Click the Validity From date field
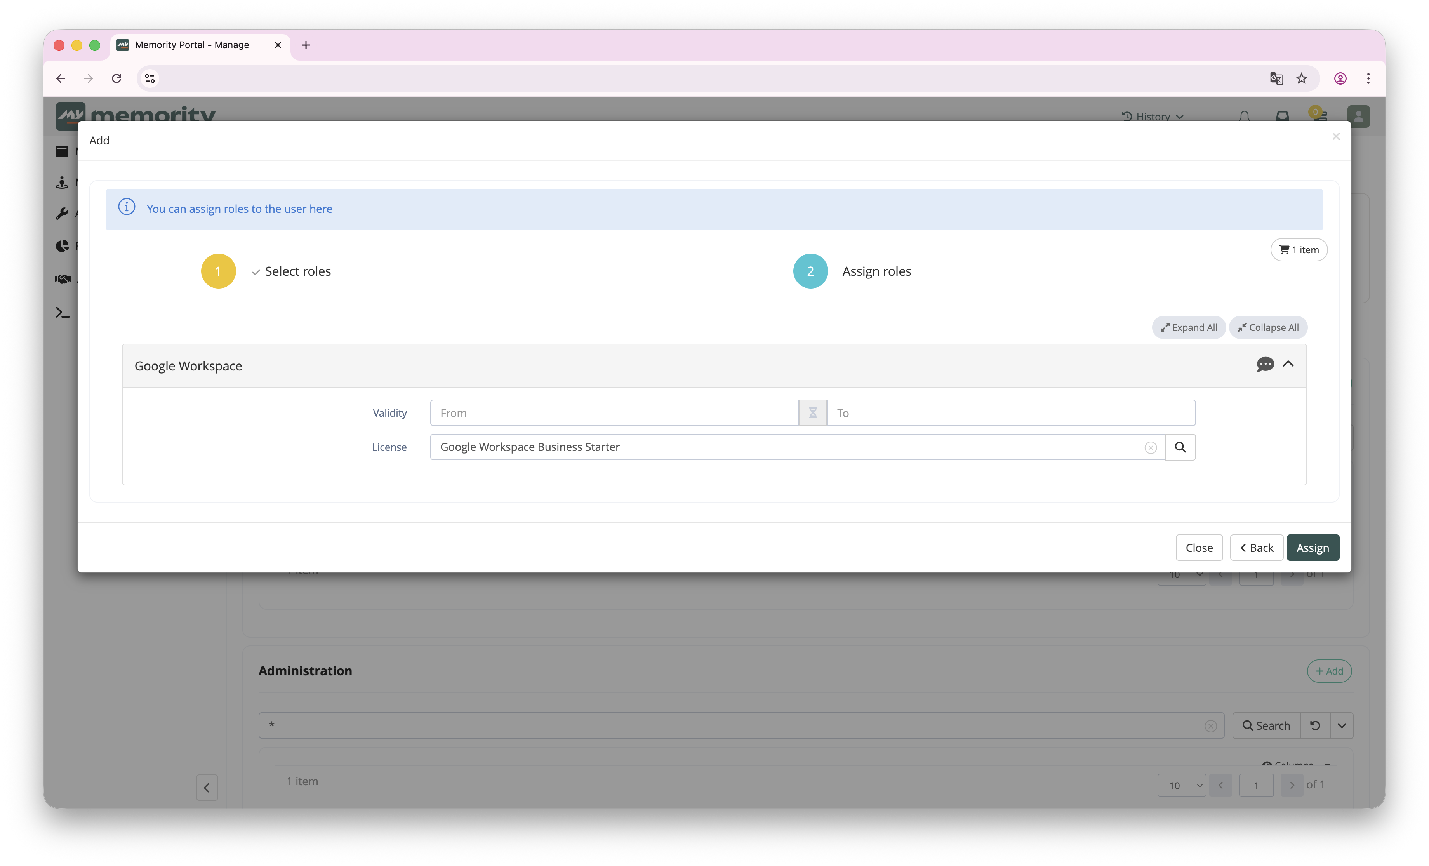 614,412
